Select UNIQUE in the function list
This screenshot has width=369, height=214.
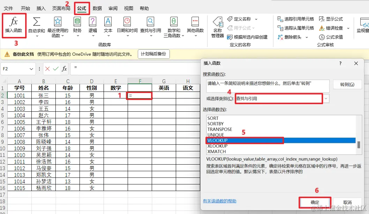pyautogui.click(x=281, y=135)
